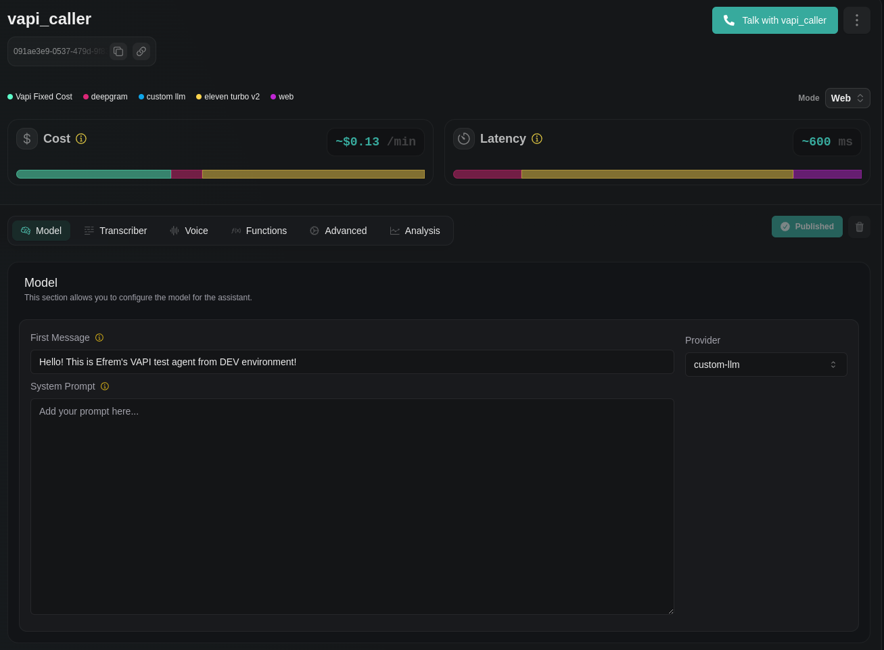884x650 pixels.
Task: Click the ~600 ms latency value
Action: tap(827, 142)
